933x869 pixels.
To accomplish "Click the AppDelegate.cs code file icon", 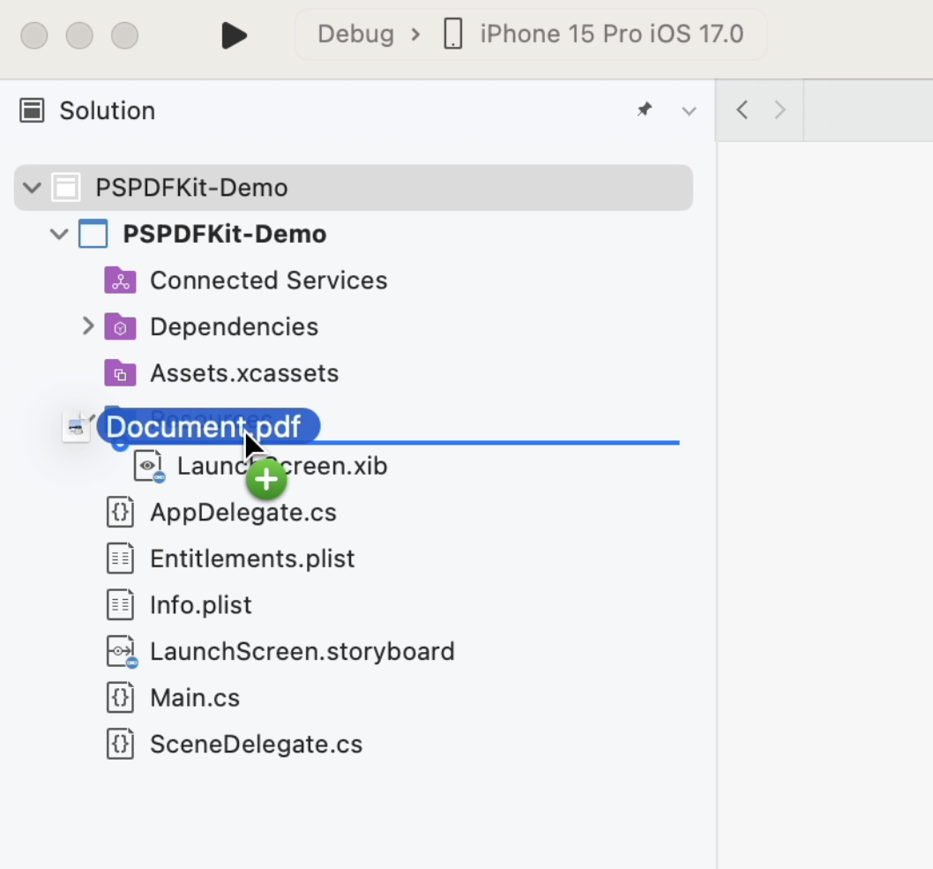I will coord(121,512).
